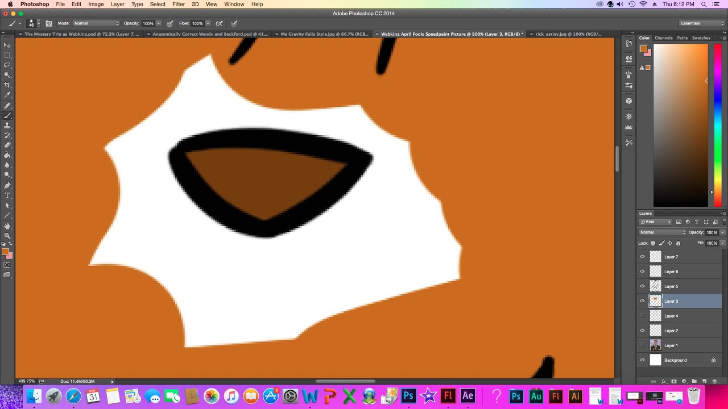The image size is (728, 409).
Task: Create a new layer icon
Action: click(704, 381)
